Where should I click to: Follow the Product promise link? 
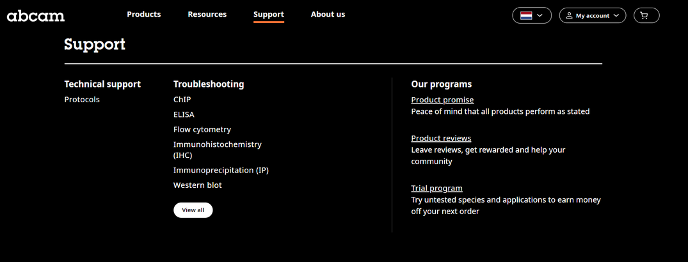(x=442, y=100)
